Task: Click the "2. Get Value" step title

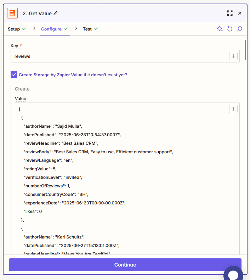Action: [x=37, y=13]
